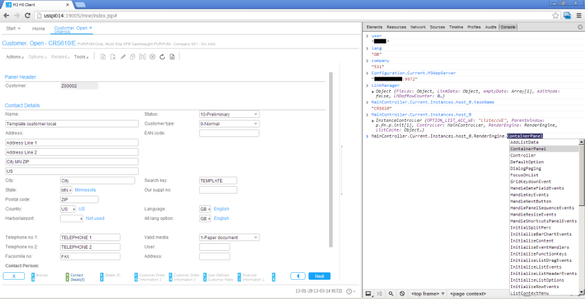Open the Resources DevTools tab

tap(396, 28)
